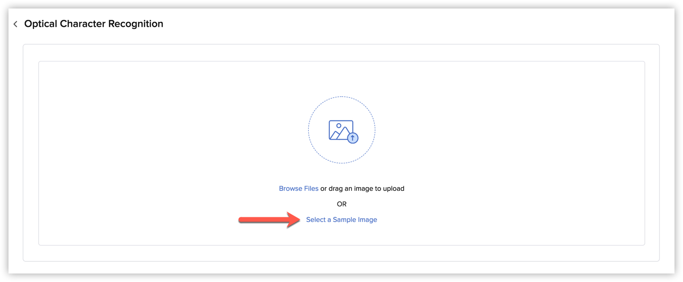Image resolution: width=683 pixels, height=282 pixels.
Task: Click the blue upward arrow badge
Action: [353, 137]
